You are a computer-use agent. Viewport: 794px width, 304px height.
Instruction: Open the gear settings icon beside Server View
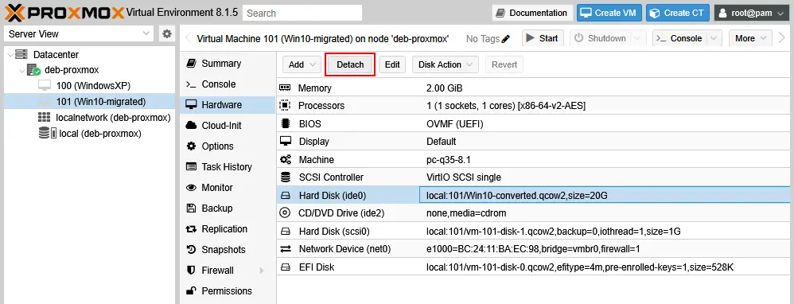166,34
